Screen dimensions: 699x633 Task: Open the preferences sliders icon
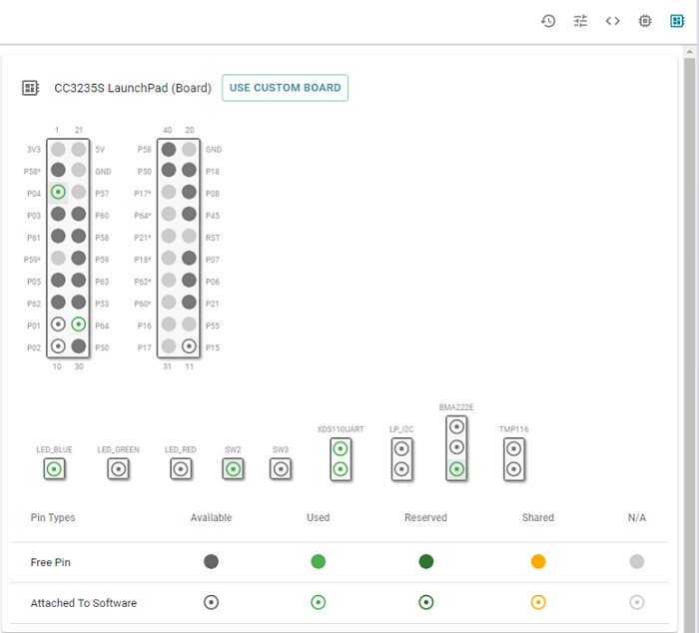click(x=580, y=21)
